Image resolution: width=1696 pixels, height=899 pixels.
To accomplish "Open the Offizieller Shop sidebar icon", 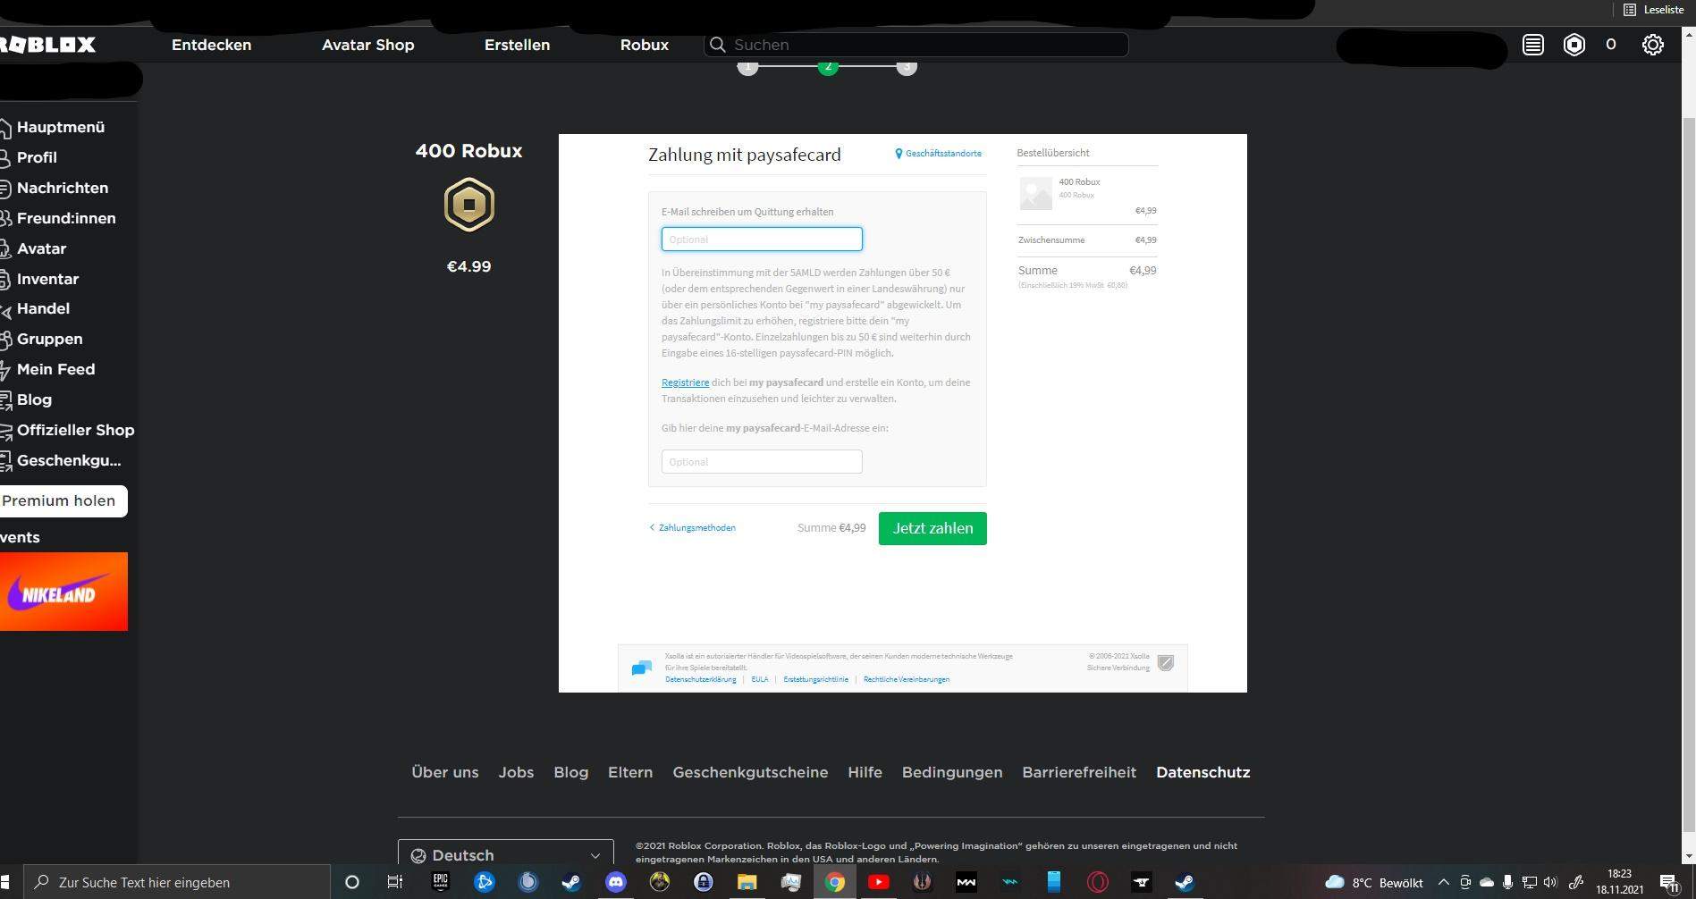I will click(7, 430).
